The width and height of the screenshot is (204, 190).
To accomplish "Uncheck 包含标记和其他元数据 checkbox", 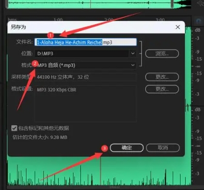I will [x=14, y=128].
